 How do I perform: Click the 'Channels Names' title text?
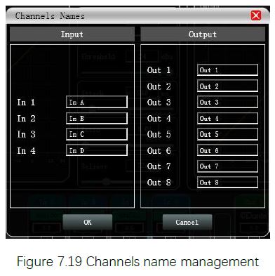click(x=50, y=16)
